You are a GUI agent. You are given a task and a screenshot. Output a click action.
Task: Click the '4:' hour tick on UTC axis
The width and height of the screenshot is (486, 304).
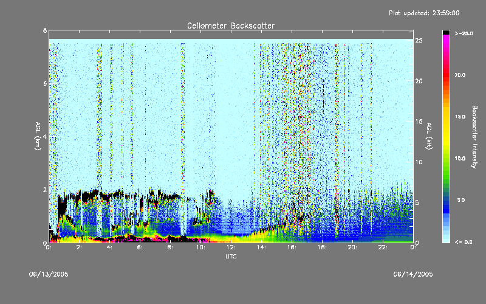[110, 247]
